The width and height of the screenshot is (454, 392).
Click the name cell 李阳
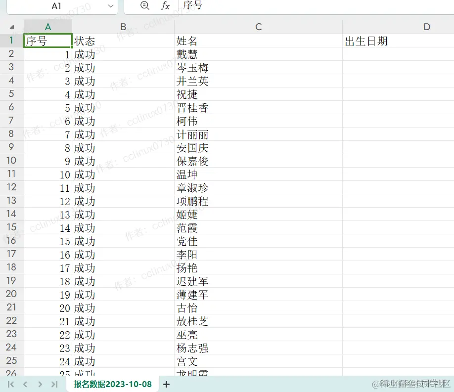[258, 254]
